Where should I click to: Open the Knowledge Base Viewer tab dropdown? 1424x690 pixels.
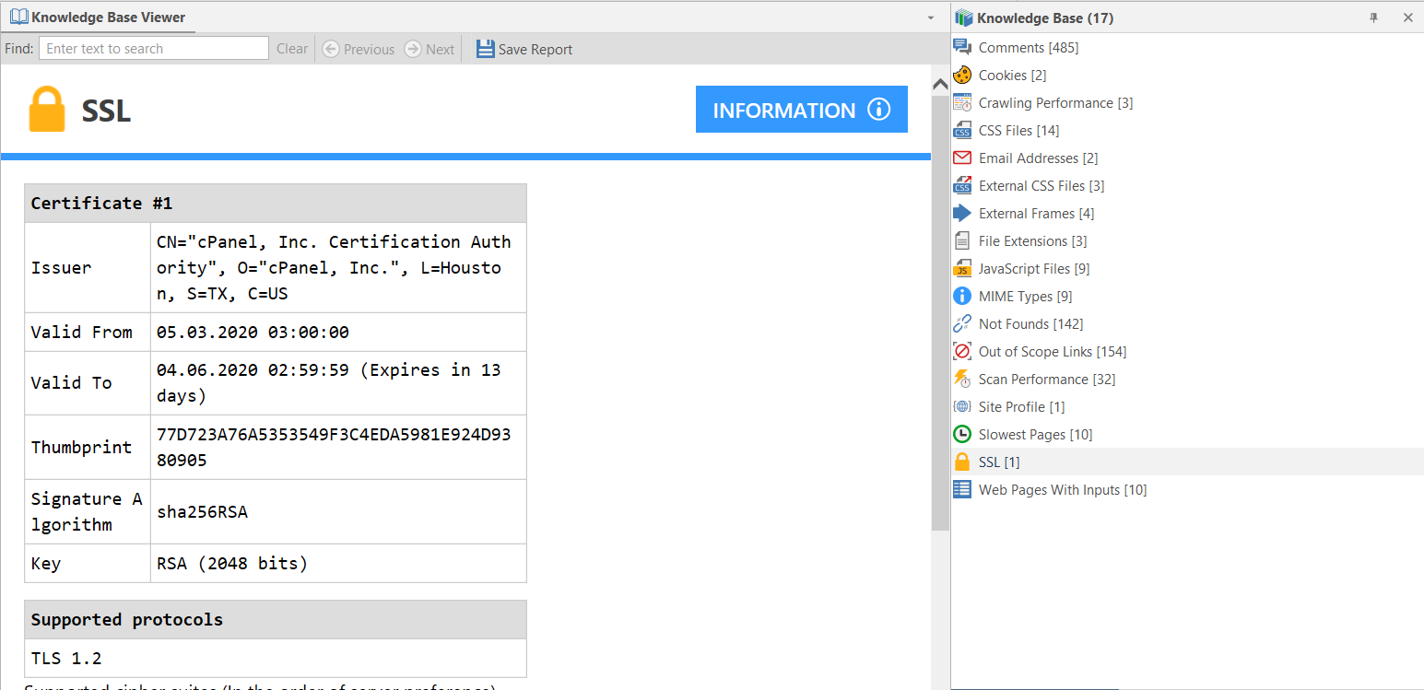point(930,17)
